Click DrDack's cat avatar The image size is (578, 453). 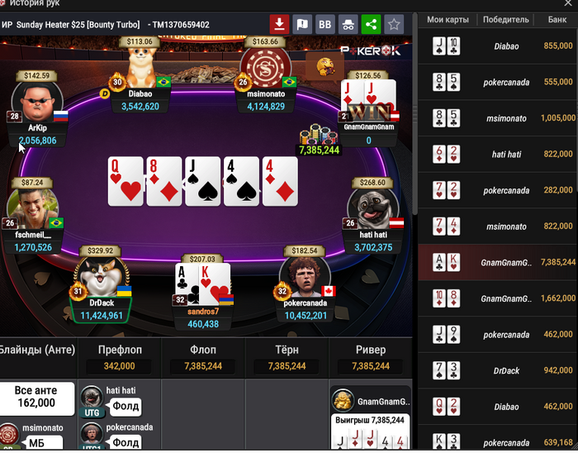[102, 277]
